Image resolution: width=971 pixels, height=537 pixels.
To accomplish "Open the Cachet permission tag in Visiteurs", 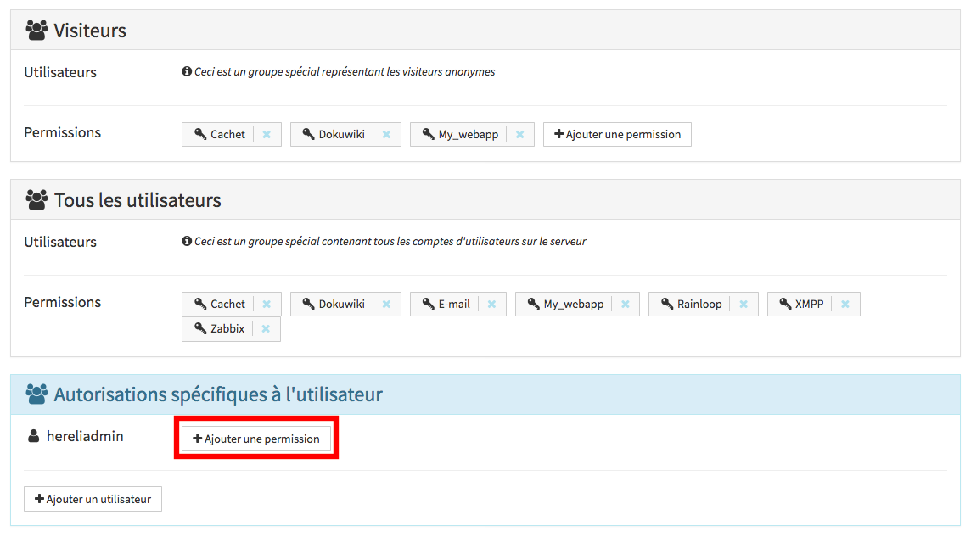I will 219,135.
